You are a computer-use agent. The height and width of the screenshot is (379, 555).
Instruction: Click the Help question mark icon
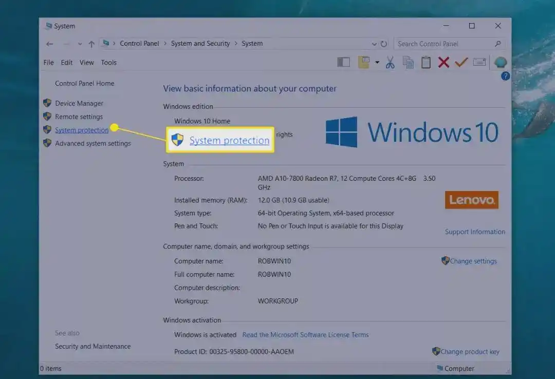point(505,76)
